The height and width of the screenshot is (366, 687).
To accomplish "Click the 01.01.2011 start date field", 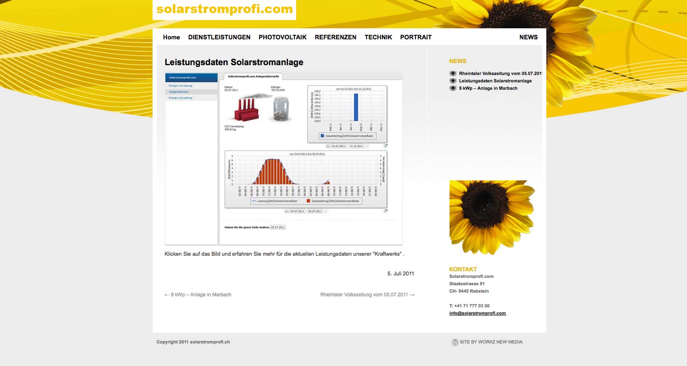I will coord(339,146).
